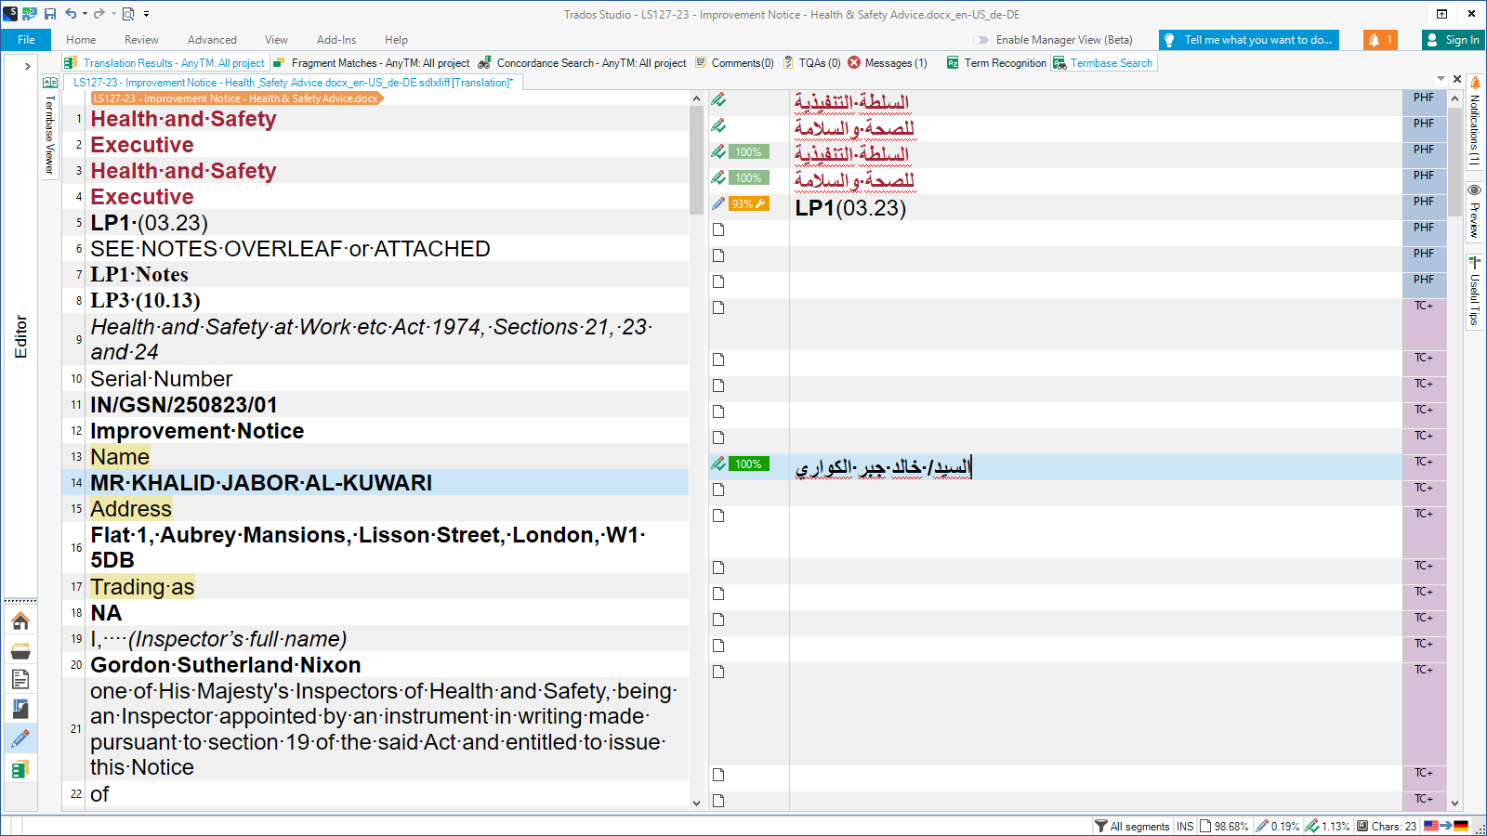Open the Redo history dropdown arrow

coord(113,14)
